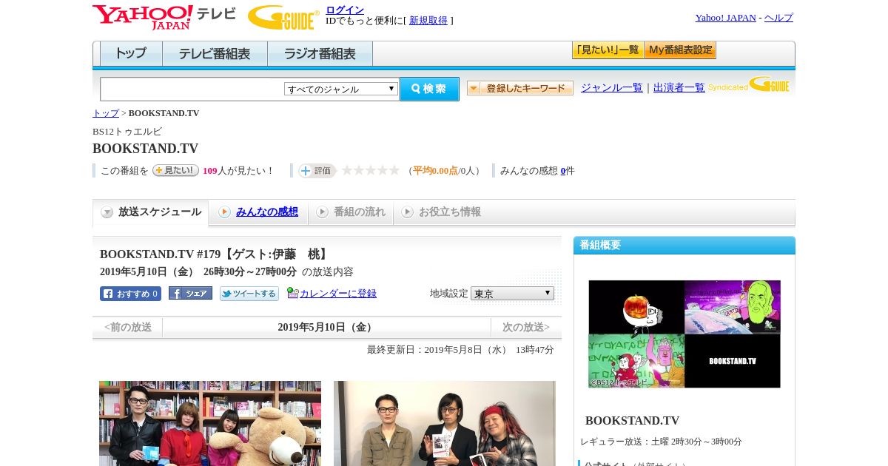Click the calendar add icon
Screen dimensions: 888x466
[x=292, y=293]
